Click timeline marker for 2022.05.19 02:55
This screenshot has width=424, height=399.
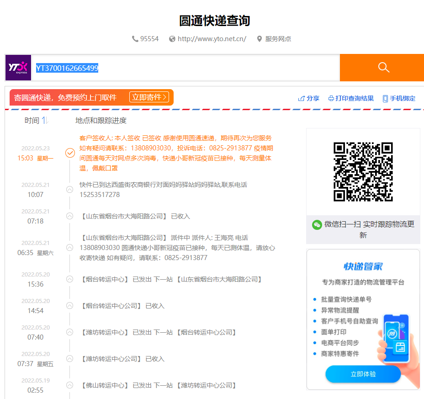pyautogui.click(x=70, y=385)
